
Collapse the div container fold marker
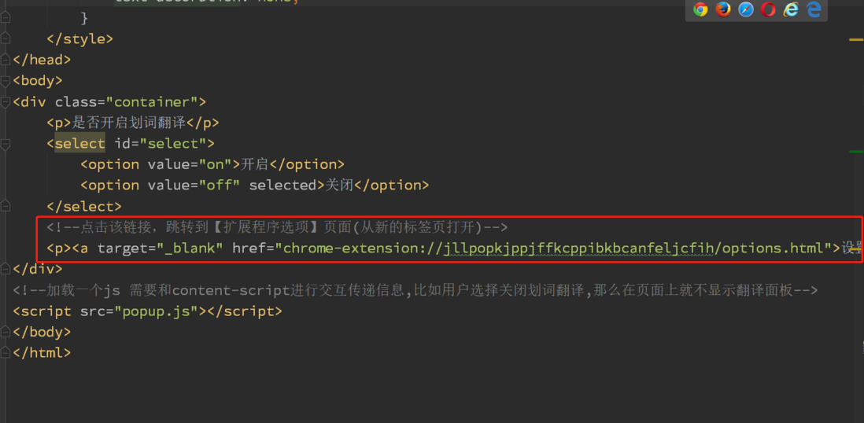[5, 102]
